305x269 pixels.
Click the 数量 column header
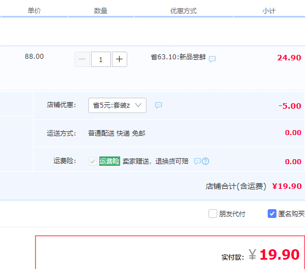(x=100, y=10)
